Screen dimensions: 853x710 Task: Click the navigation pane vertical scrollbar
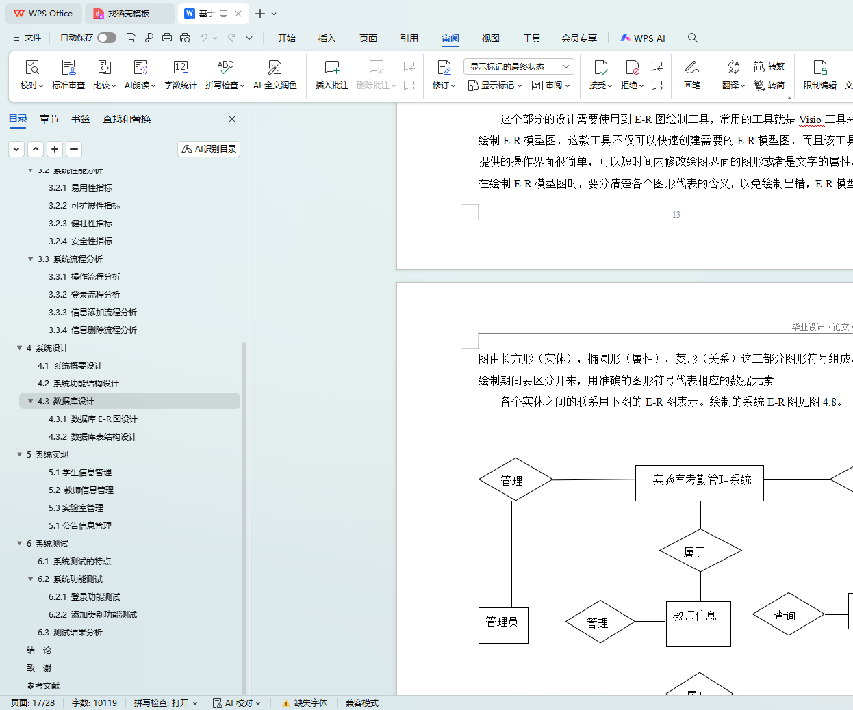point(244,424)
